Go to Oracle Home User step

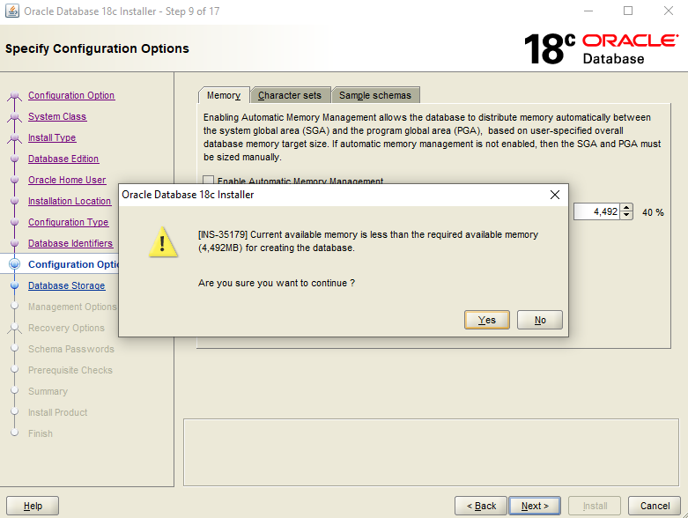[x=67, y=180]
